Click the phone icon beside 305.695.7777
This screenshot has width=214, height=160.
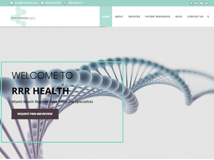65,3
